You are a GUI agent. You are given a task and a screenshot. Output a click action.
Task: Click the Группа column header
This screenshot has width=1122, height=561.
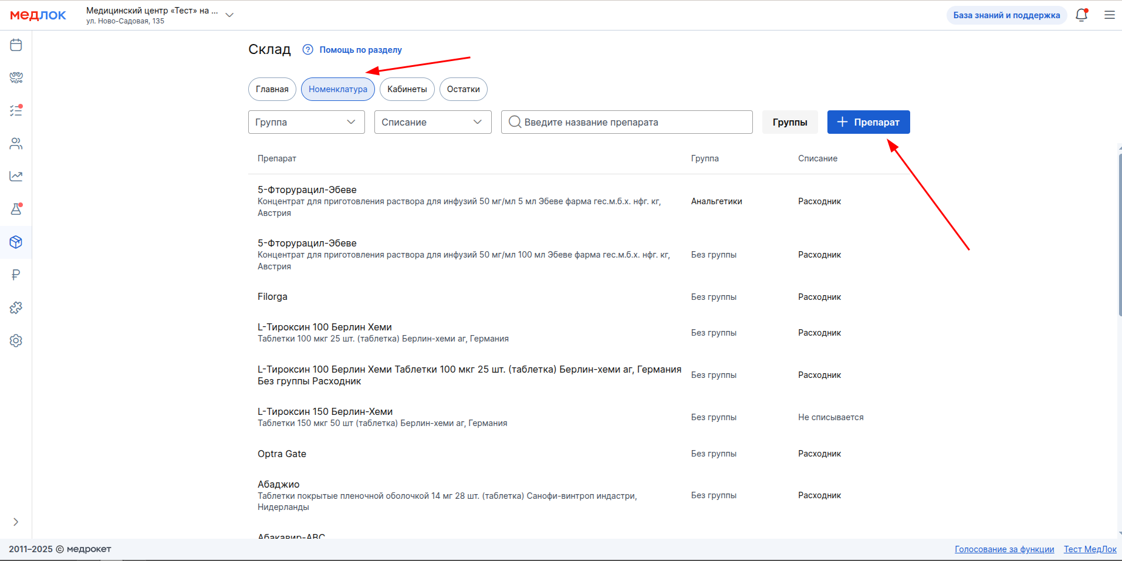coord(705,158)
